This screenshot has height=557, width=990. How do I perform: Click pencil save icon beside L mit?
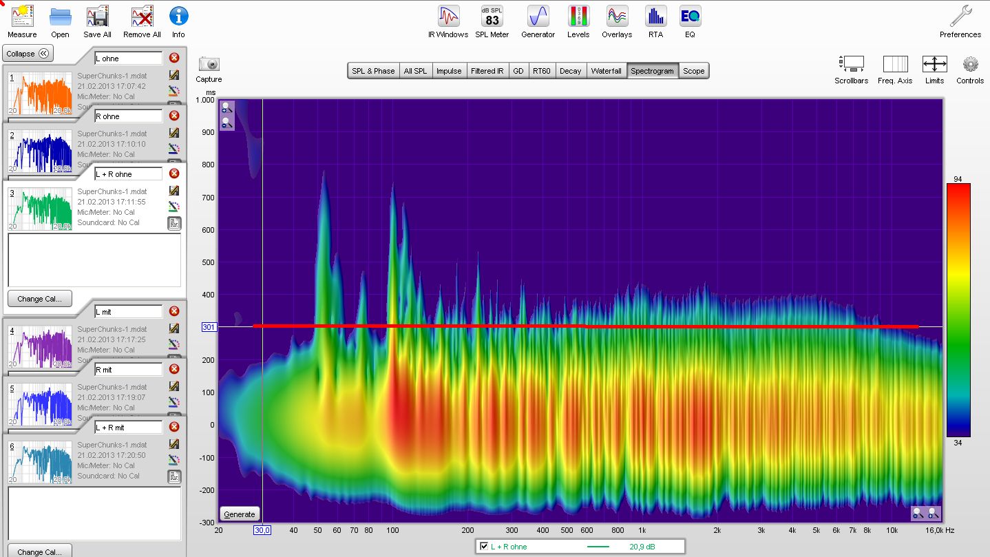click(x=174, y=328)
